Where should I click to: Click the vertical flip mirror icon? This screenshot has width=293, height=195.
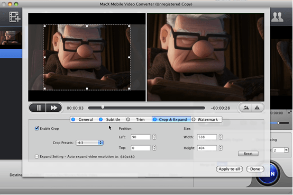(257, 108)
